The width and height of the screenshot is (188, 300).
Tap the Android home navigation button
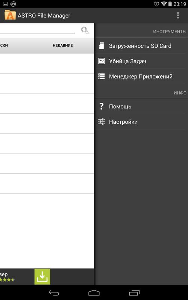(94, 293)
